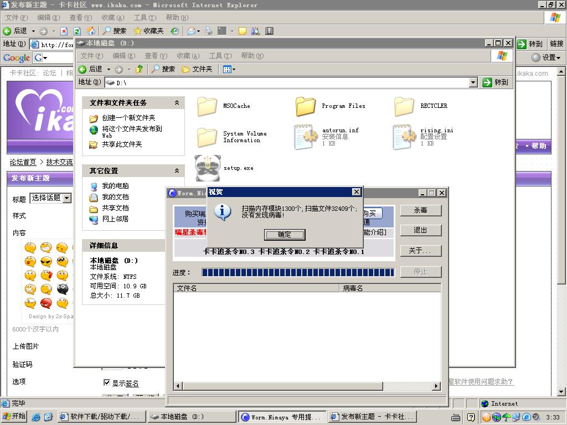Click IE print icon in toolbar

tap(209, 31)
